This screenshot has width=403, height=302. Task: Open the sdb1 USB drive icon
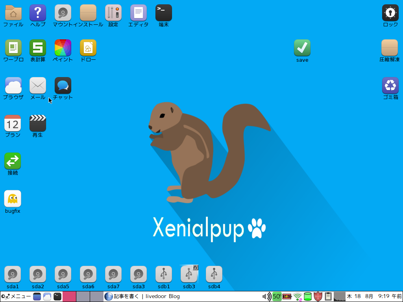tap(164, 274)
